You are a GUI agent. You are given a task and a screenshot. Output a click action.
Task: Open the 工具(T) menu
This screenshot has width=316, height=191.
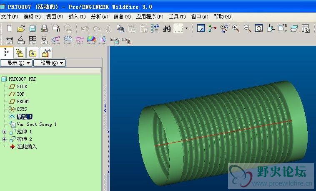tap(177, 17)
